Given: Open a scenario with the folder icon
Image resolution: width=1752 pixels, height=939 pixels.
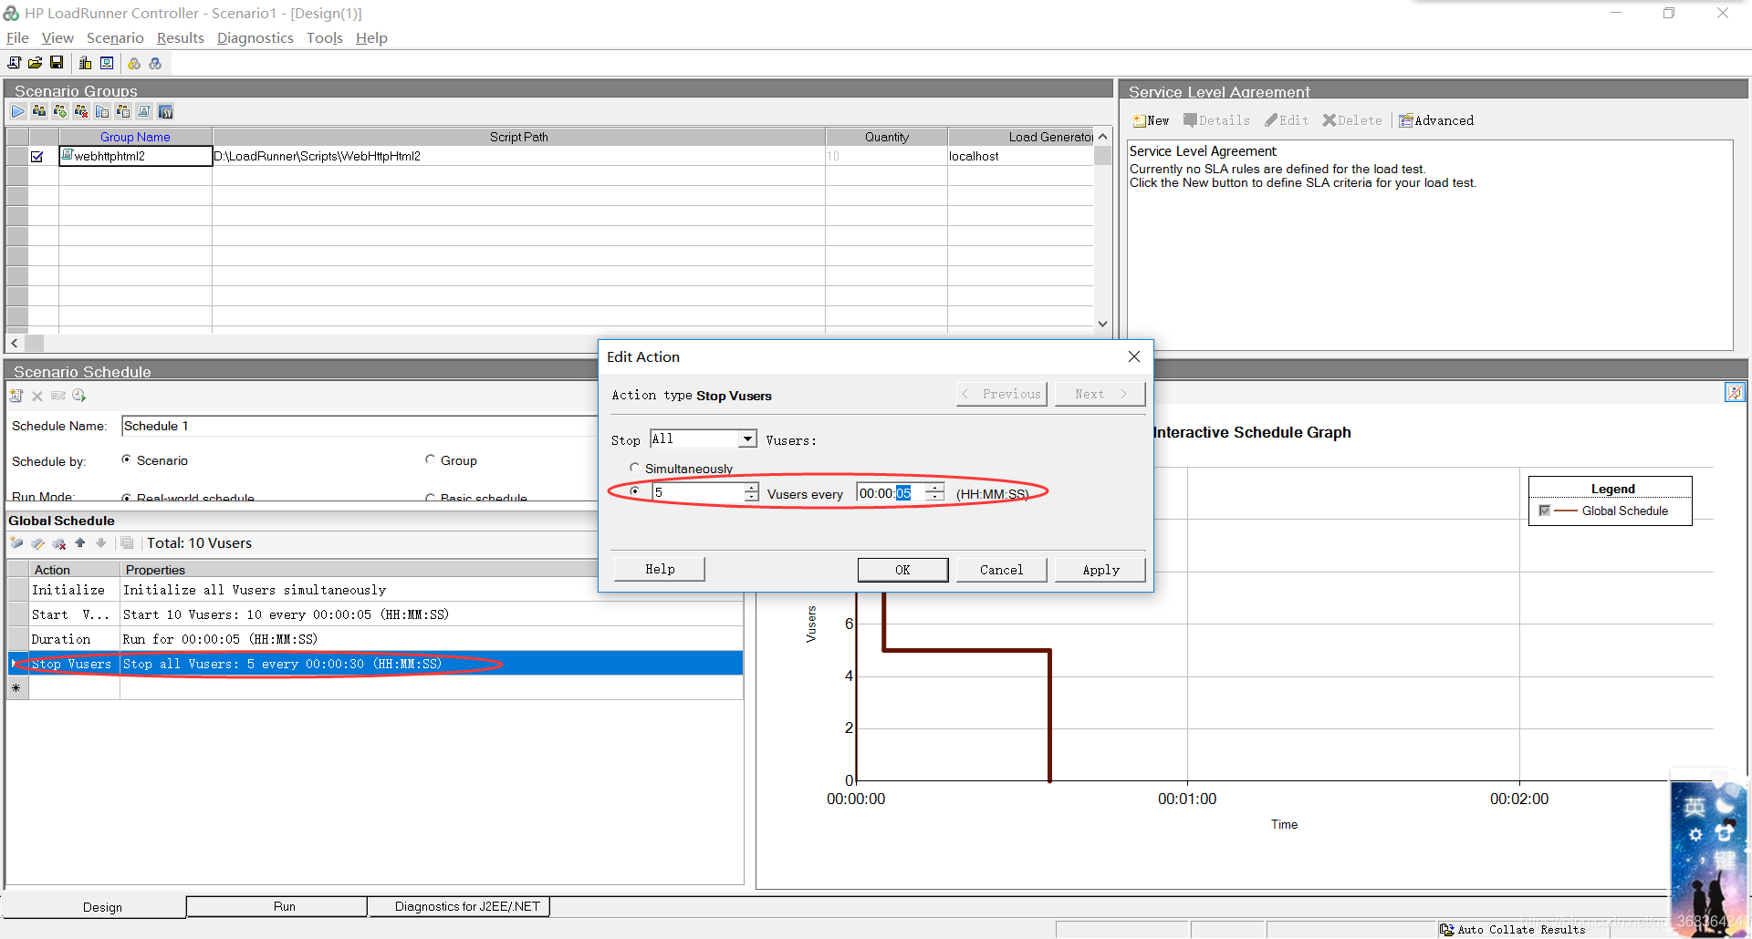Looking at the screenshot, I should 35,63.
